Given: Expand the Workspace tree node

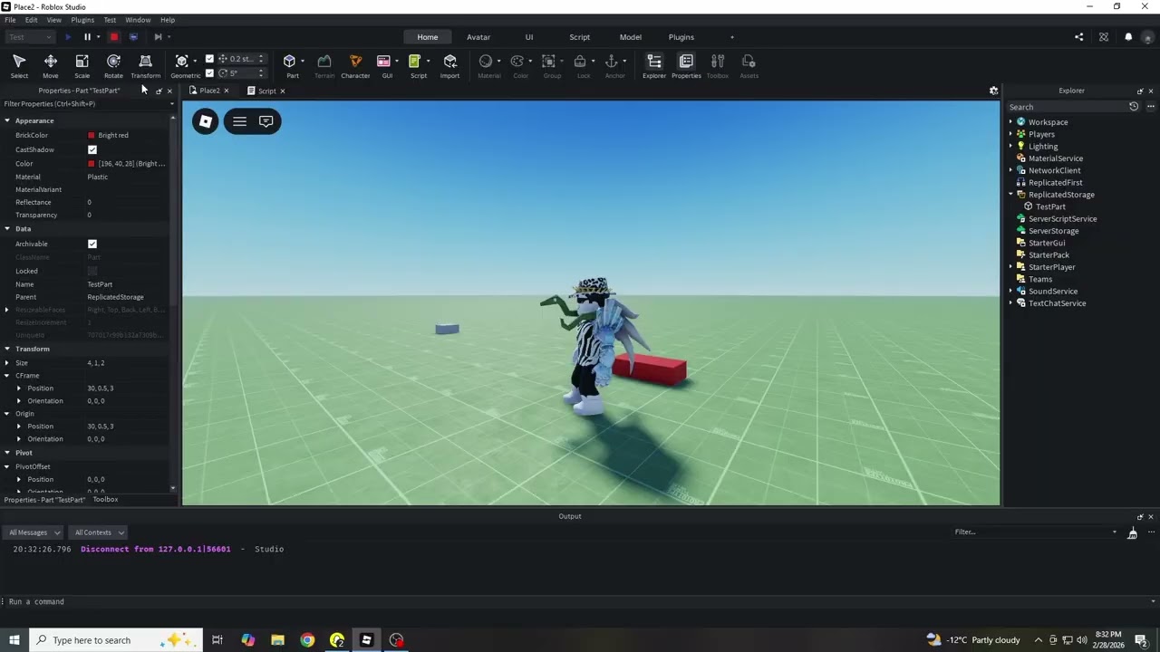Looking at the screenshot, I should tap(1010, 122).
